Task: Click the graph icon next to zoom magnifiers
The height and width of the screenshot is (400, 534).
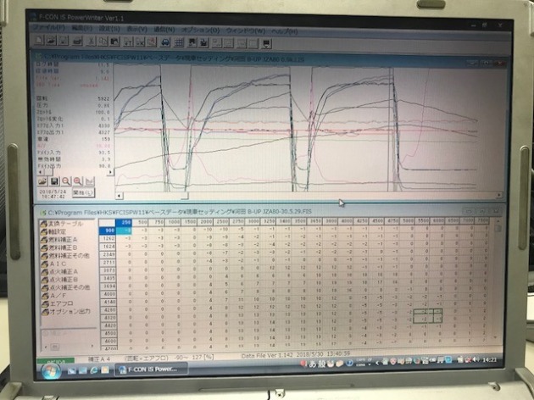Action: point(89,181)
